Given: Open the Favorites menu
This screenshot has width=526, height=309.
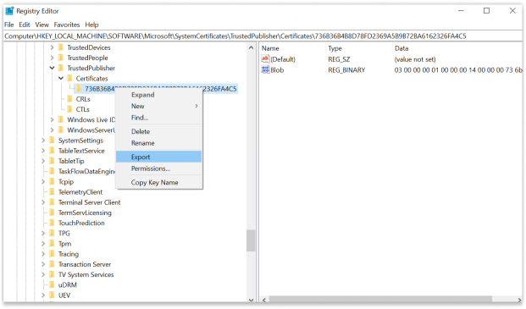Looking at the screenshot, I should click(67, 25).
